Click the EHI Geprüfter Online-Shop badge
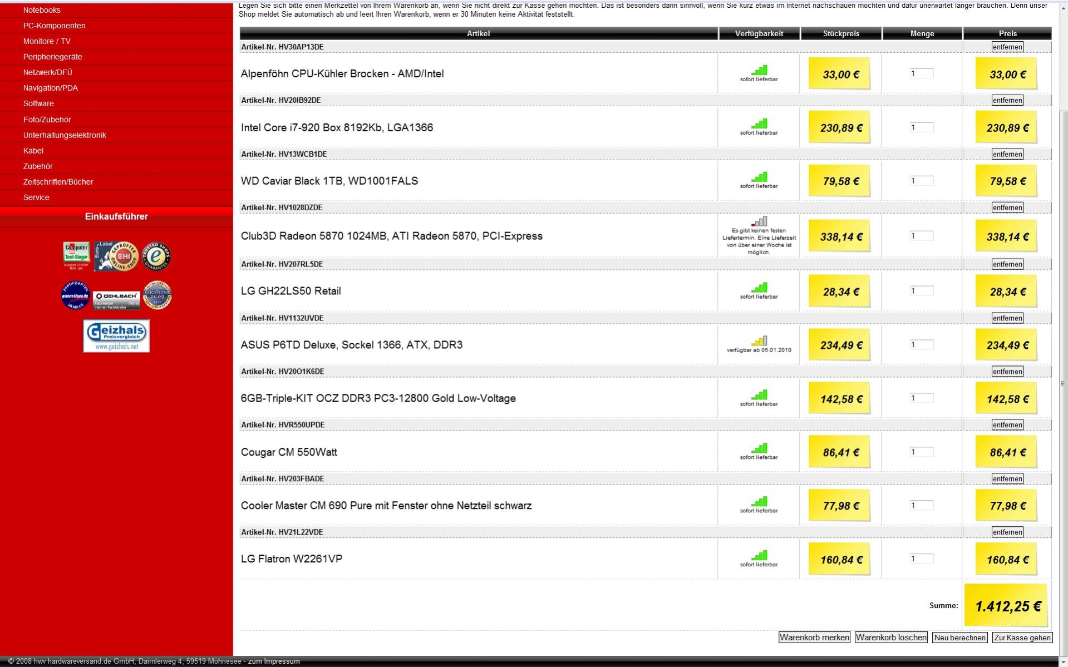The height and width of the screenshot is (667, 1068). pyautogui.click(x=116, y=256)
